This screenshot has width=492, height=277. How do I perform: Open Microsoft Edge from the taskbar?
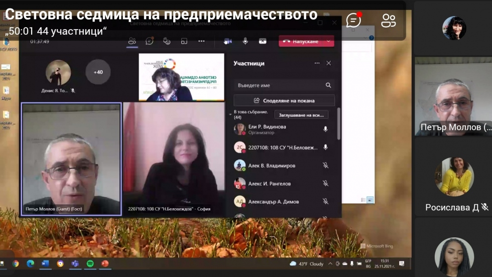[30, 264]
